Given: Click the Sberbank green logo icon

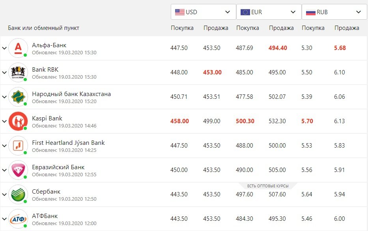Looking at the screenshot, I should (18, 194).
